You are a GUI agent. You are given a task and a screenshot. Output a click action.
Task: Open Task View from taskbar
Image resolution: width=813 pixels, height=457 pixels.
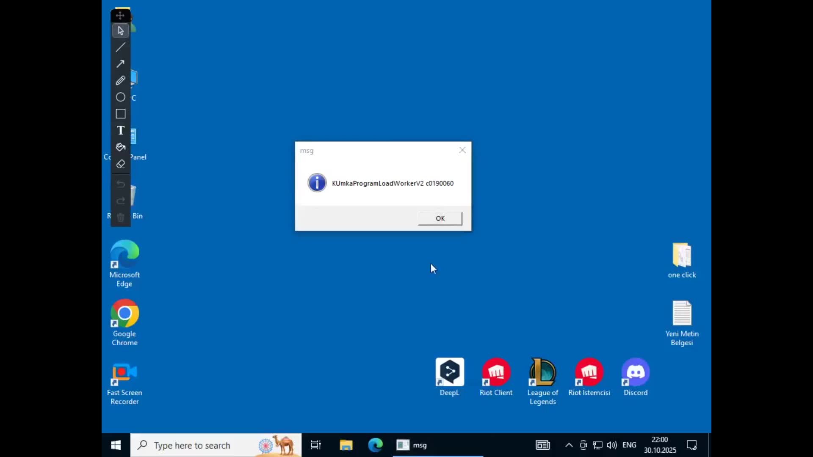(x=316, y=445)
